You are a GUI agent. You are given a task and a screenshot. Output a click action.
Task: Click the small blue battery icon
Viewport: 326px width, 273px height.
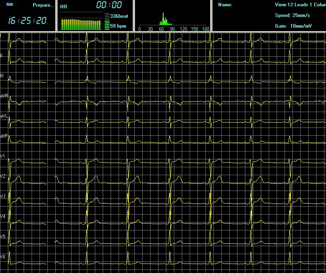coord(9,4)
